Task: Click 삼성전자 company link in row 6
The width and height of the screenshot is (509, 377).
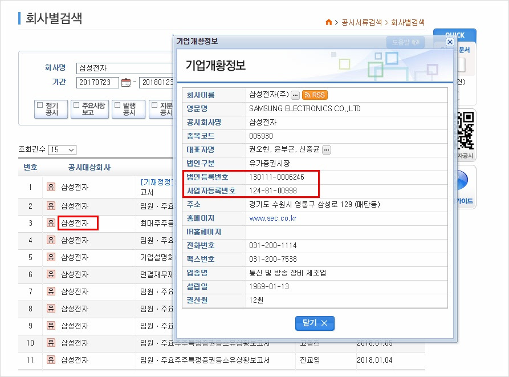Action: 75,275
